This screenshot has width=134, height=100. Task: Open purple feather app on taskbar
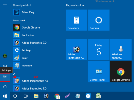coord(67,96)
